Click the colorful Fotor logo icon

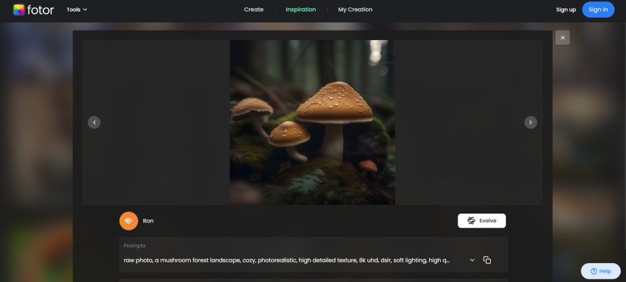(x=19, y=9)
